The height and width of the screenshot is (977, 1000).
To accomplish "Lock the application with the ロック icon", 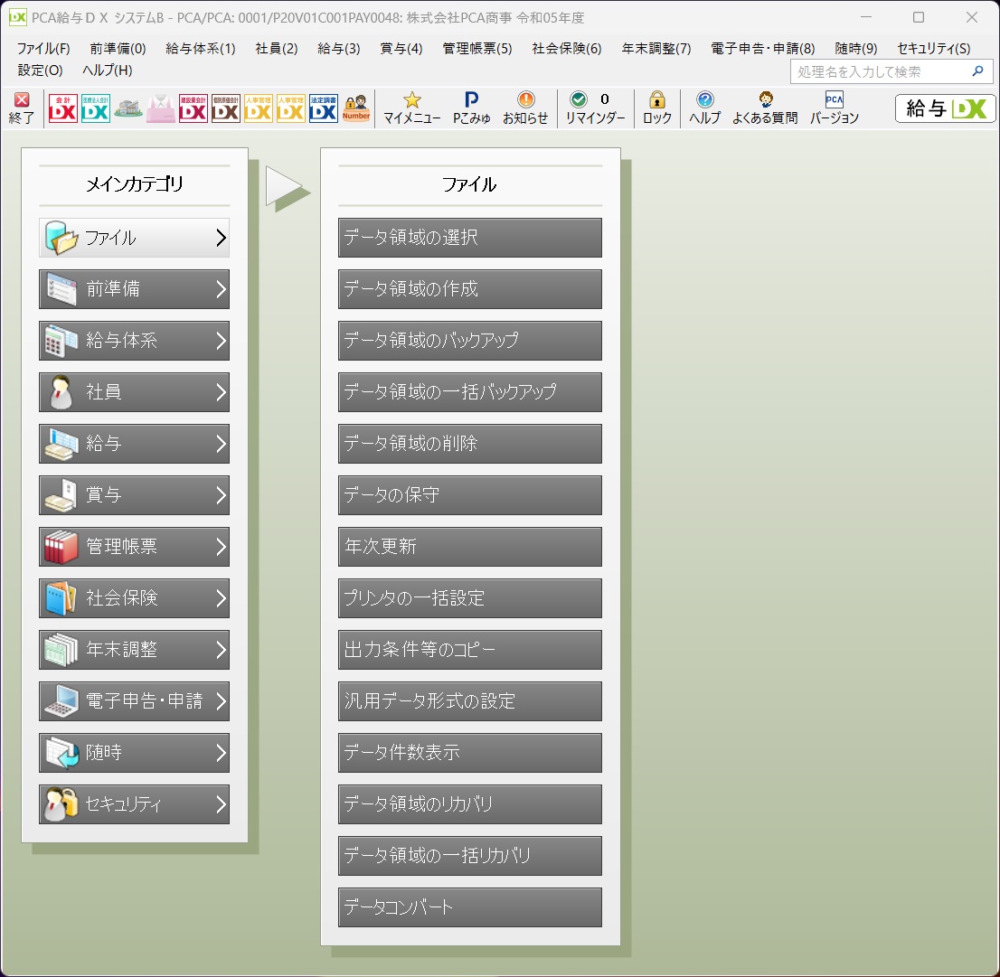I will [x=657, y=108].
